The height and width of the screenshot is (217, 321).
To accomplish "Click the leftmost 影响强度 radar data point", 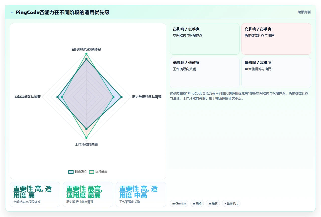I will click(x=57, y=97).
